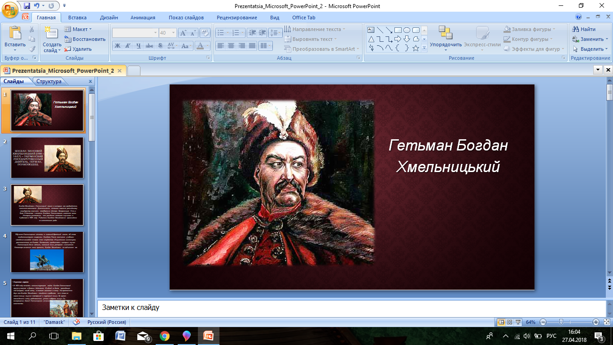
Task: Undo the last action in quick access toolbar
Action: coord(37,6)
